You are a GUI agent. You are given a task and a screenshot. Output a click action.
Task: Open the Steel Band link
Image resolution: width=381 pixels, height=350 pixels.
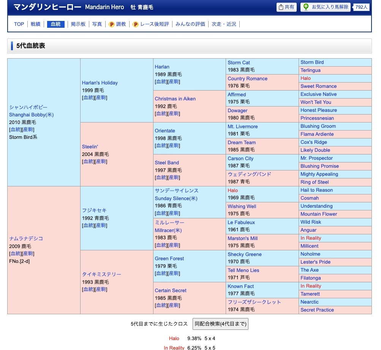pos(167,162)
